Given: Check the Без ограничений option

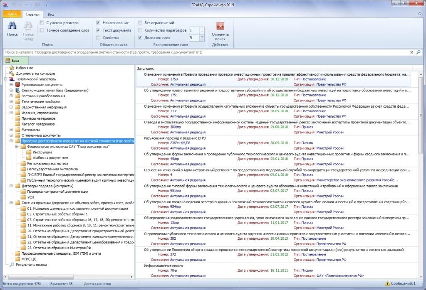Looking at the screenshot, I should pyautogui.click(x=140, y=23).
